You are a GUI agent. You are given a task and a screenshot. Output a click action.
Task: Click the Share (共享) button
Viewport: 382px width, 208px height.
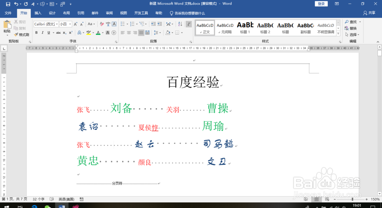coord(369,13)
